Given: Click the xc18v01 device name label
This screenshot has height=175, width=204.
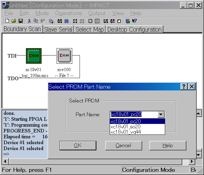Looking at the screenshot, I should (33, 70).
